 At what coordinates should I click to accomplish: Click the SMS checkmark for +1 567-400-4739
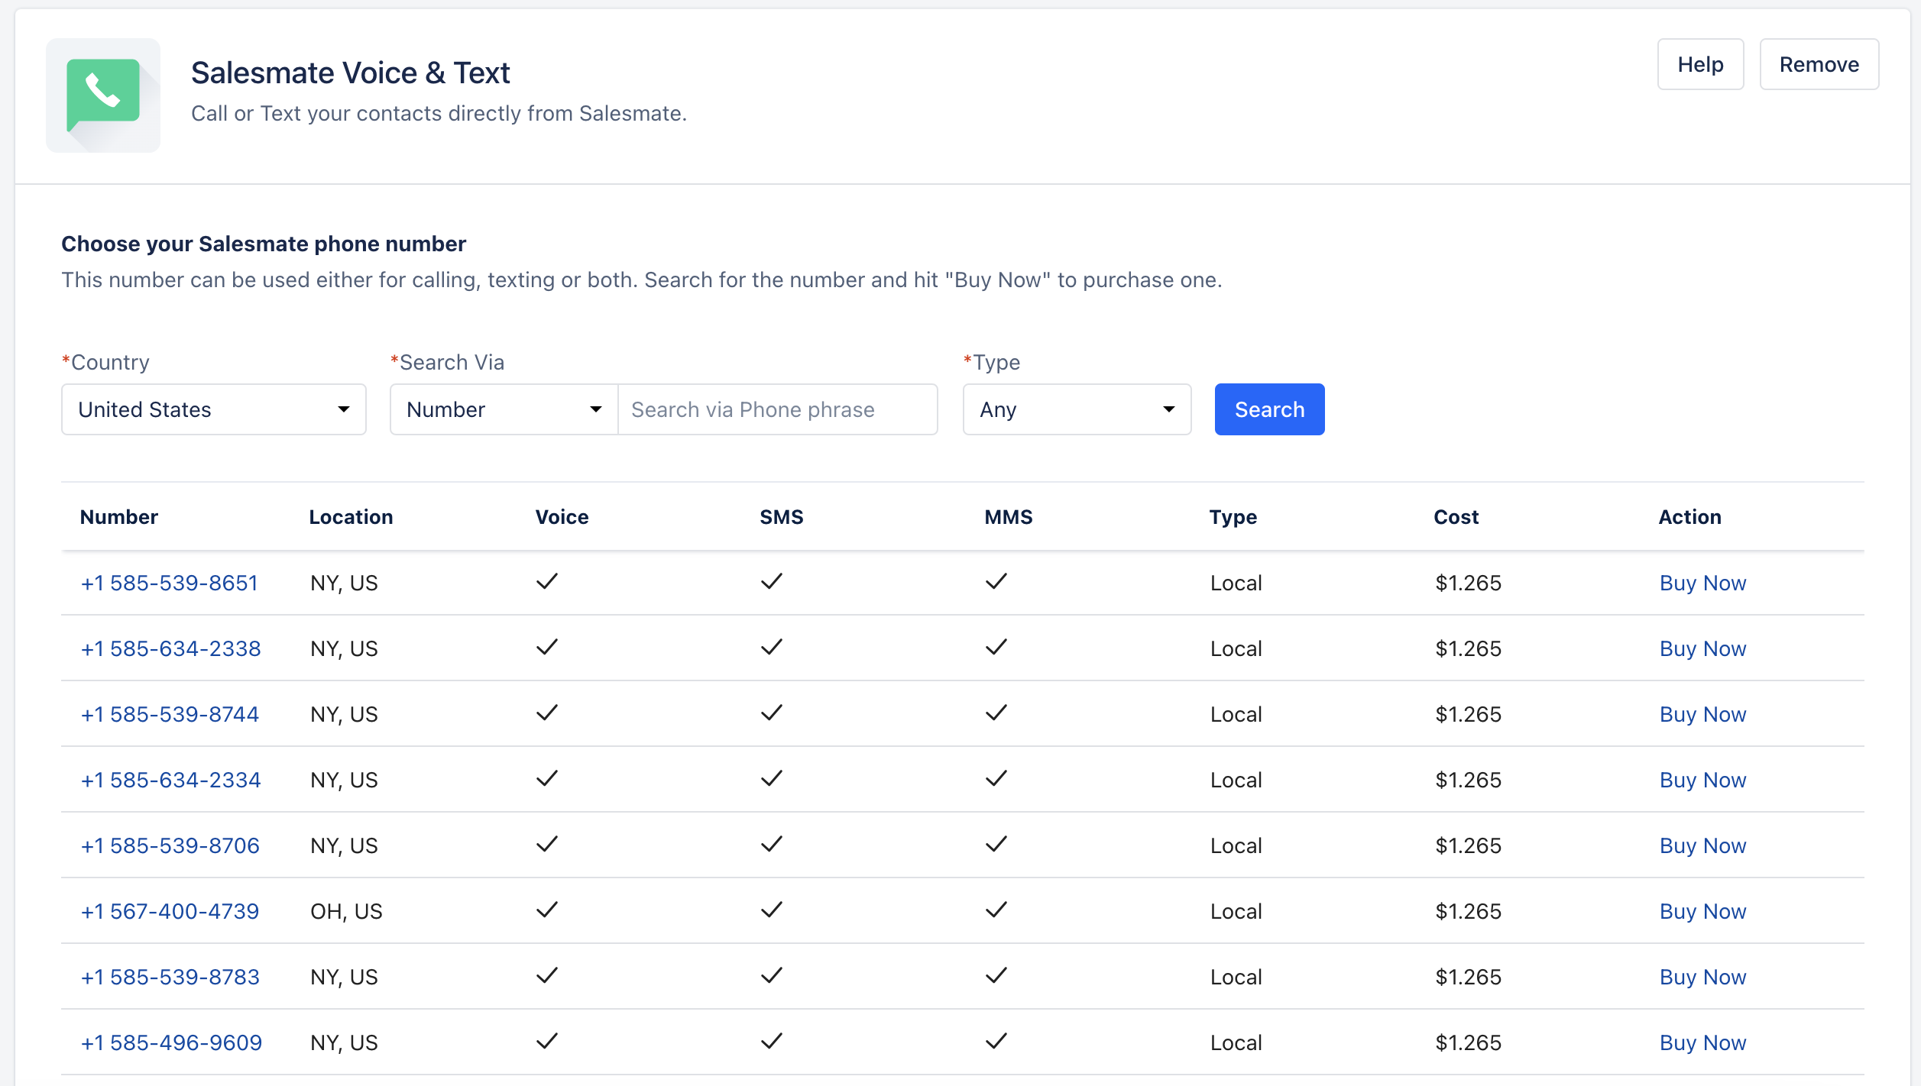click(772, 910)
